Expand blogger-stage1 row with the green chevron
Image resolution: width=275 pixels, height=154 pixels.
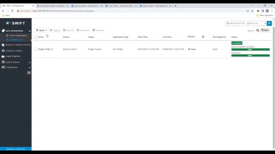(52, 49)
